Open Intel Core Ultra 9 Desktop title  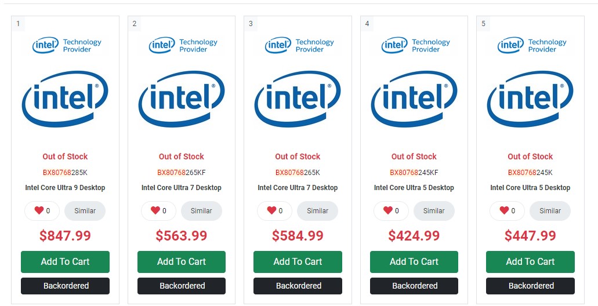(x=65, y=188)
